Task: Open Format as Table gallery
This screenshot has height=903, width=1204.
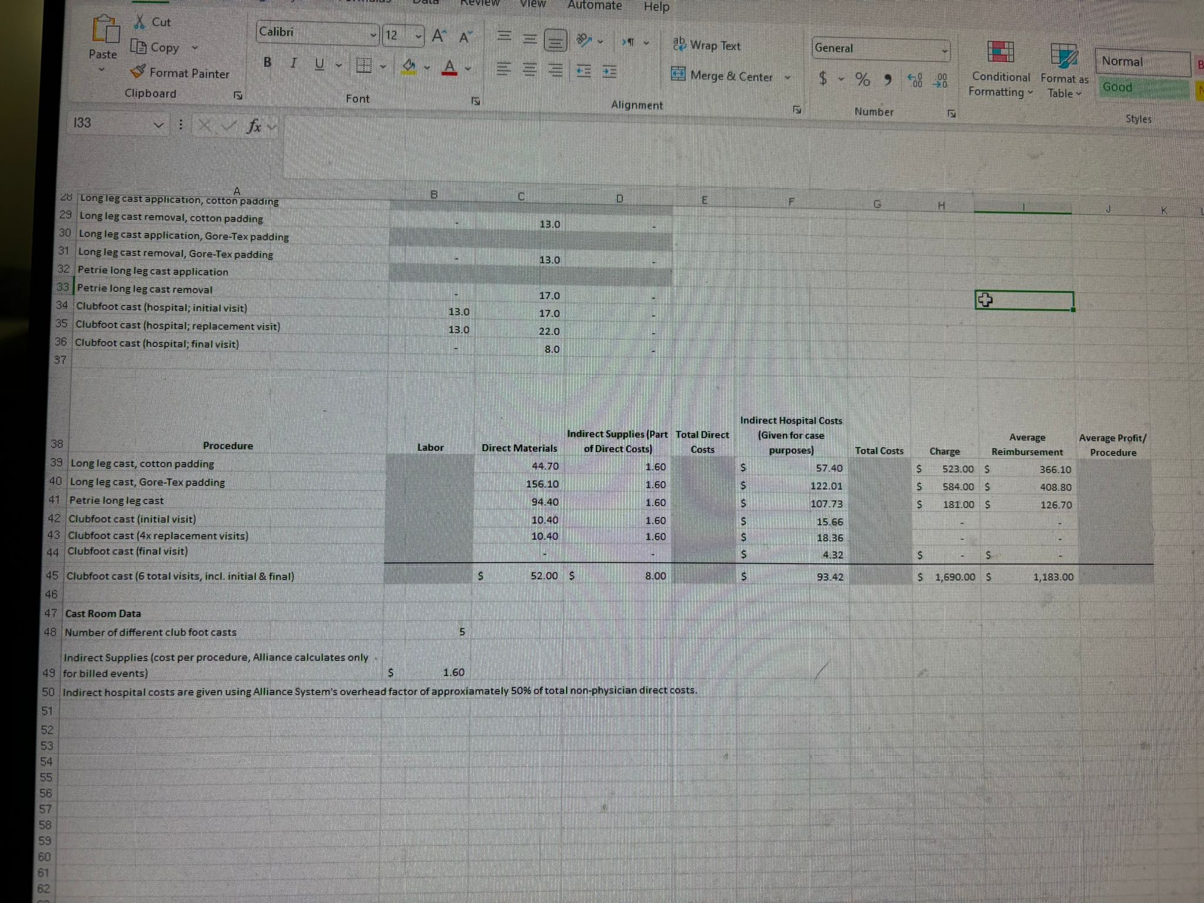Action: pos(1065,71)
